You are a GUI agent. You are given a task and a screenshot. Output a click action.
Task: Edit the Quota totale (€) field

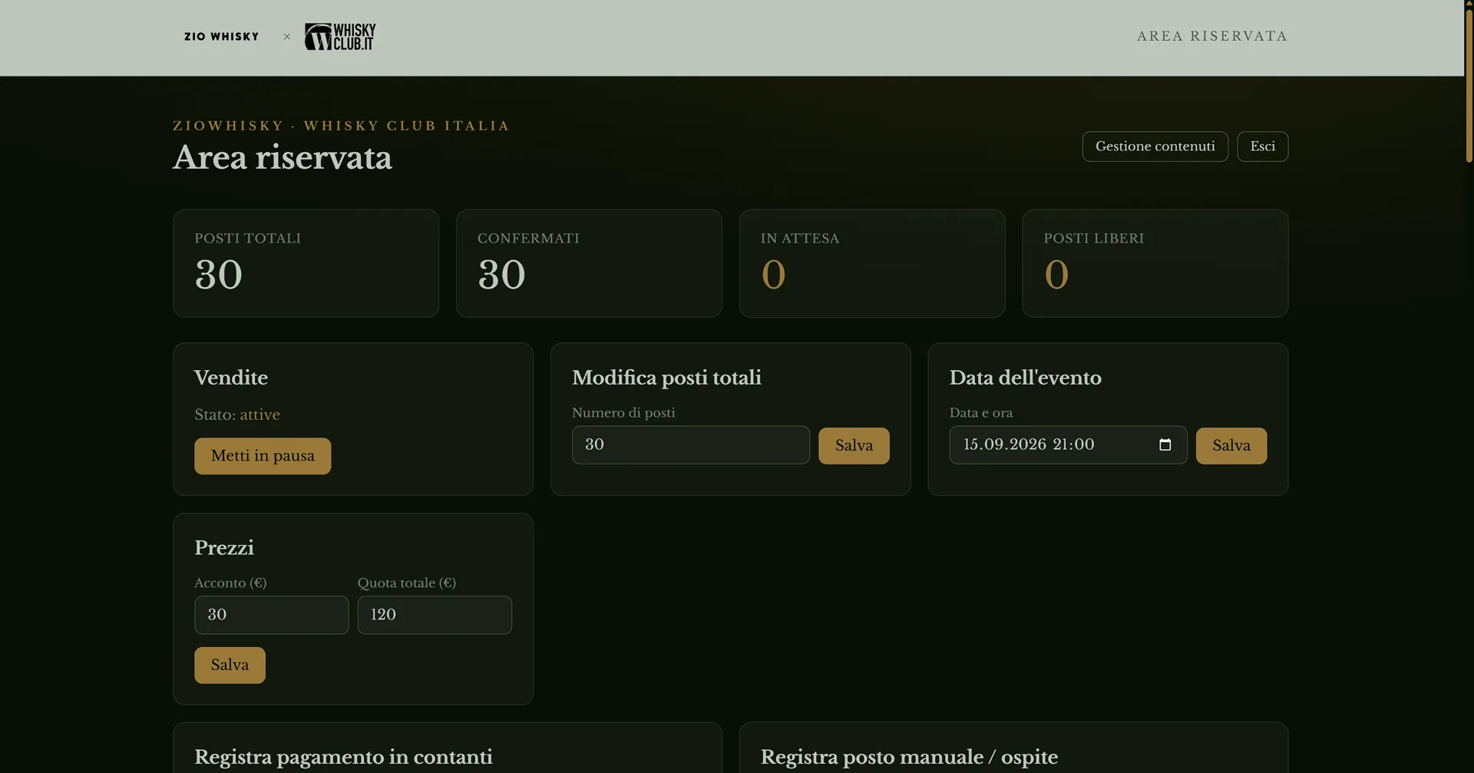click(435, 615)
